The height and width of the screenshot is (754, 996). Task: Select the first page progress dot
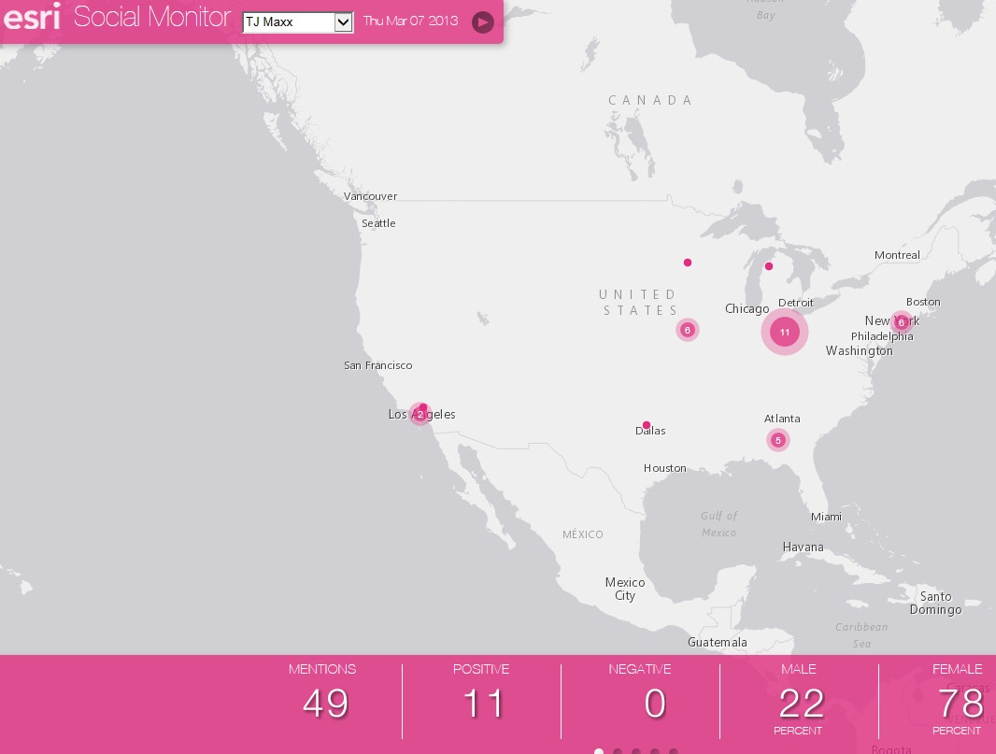599,750
